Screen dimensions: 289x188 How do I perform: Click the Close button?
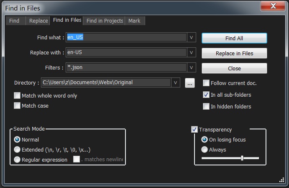(234, 68)
